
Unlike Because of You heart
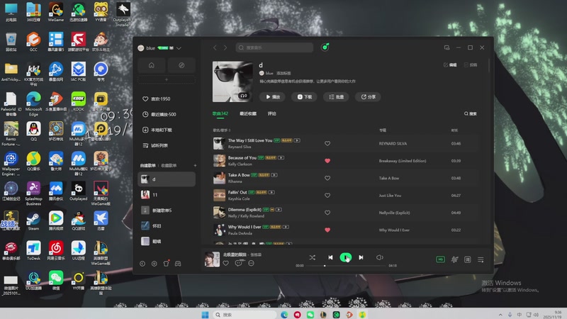(327, 161)
